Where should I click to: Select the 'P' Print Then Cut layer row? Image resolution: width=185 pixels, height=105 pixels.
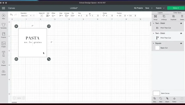tap(168, 38)
